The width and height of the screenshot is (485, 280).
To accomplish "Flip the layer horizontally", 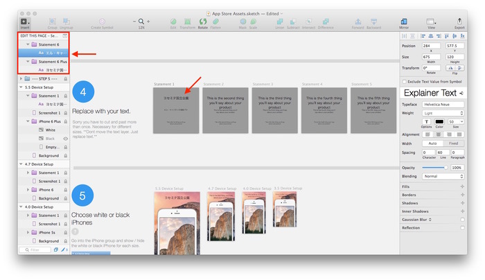I will point(450,68).
